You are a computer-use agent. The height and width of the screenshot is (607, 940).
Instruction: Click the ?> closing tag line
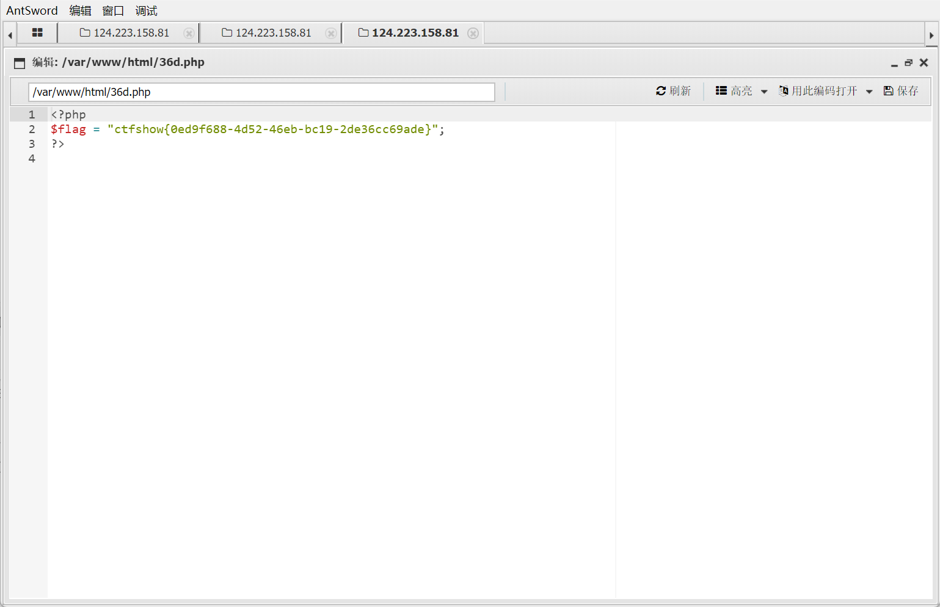click(57, 144)
